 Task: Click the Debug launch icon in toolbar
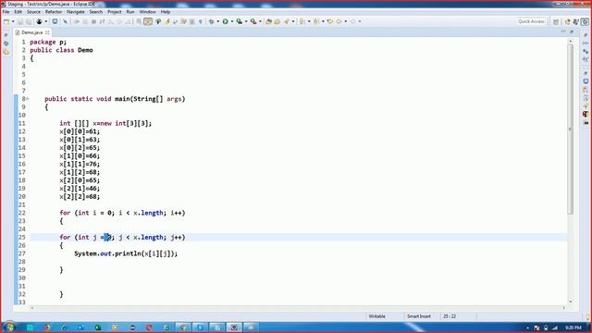pos(212,21)
